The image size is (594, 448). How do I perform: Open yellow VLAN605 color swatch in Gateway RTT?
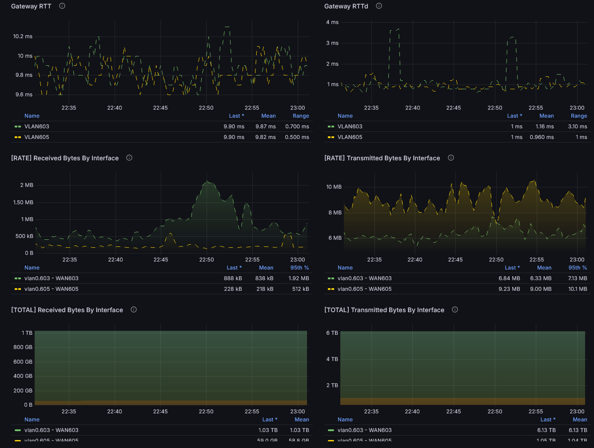tap(18, 137)
